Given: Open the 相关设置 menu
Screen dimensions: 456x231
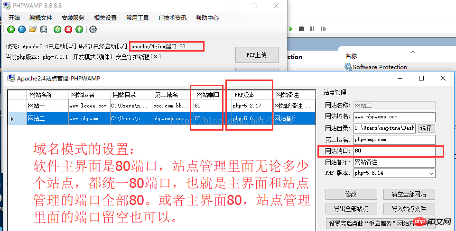Looking at the screenshot, I should (x=105, y=18).
